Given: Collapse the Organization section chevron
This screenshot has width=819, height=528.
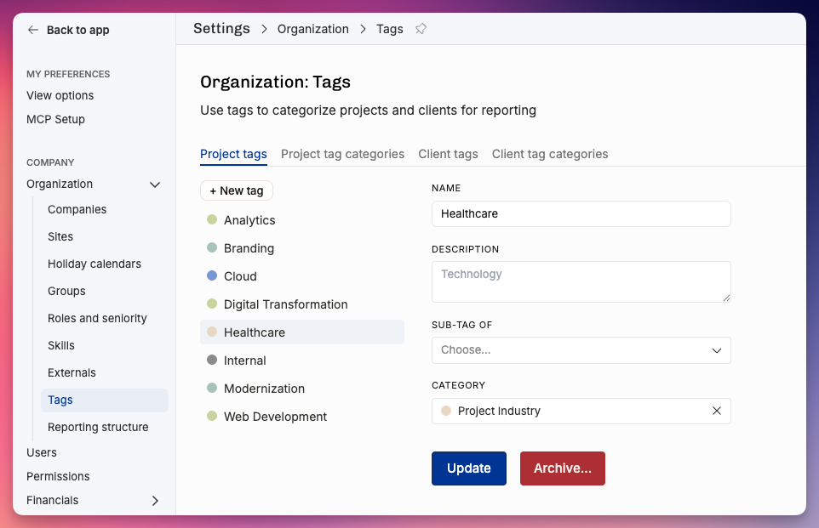Looking at the screenshot, I should 155,185.
